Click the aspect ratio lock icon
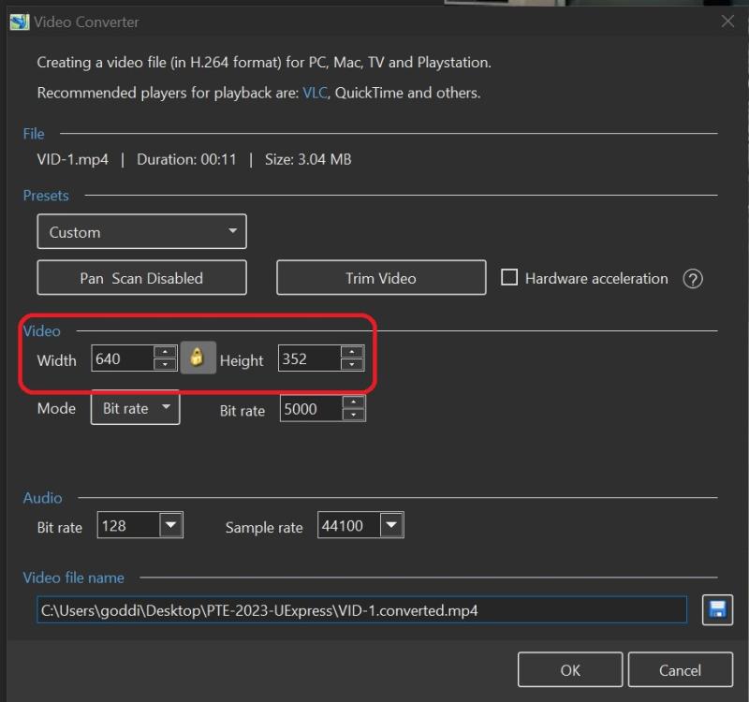The height and width of the screenshot is (702, 749). 198,358
